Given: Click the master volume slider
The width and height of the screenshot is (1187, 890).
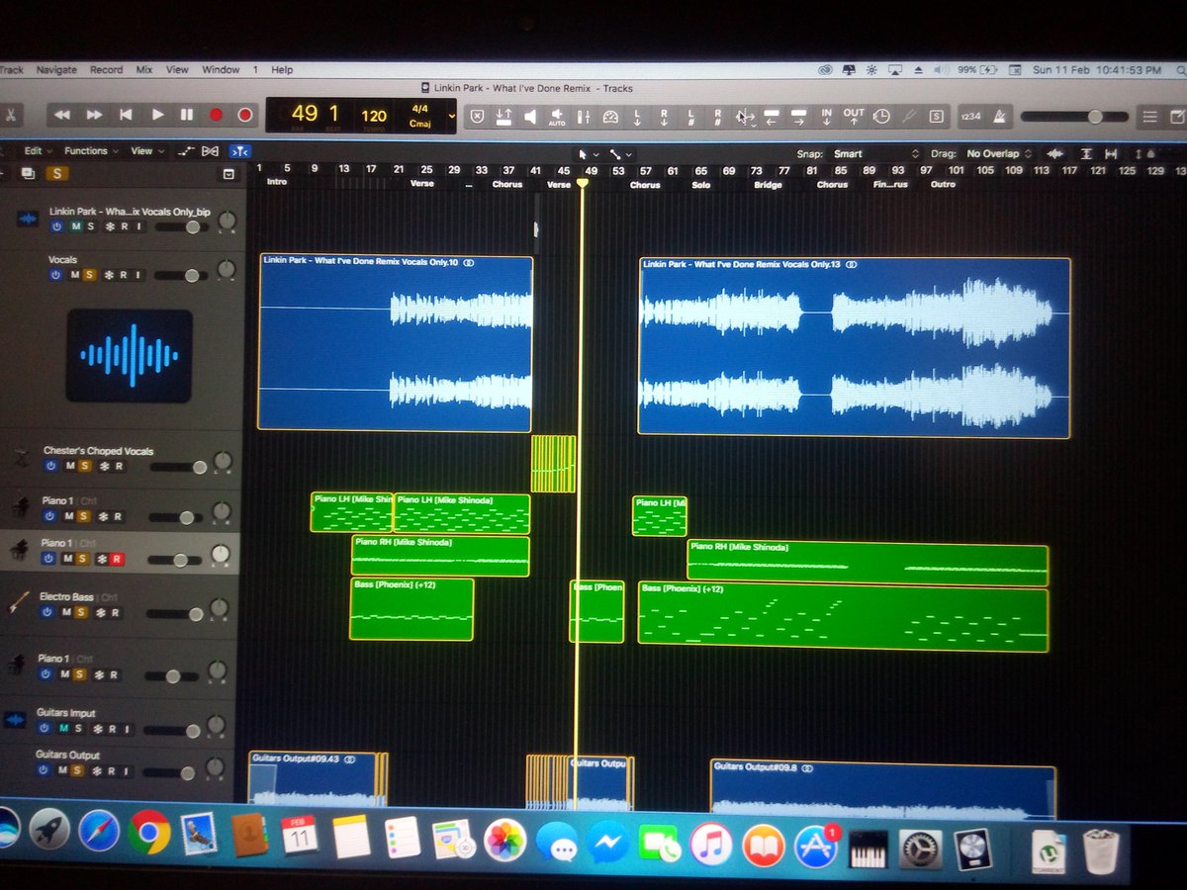Looking at the screenshot, I should click(1073, 117).
